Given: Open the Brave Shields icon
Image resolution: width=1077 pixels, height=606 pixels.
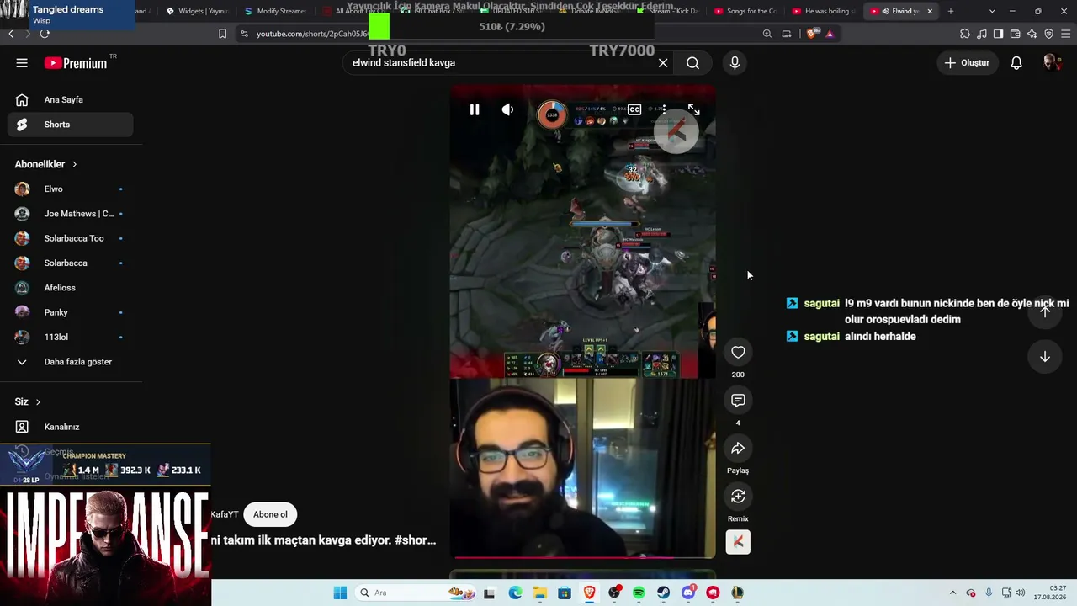Looking at the screenshot, I should (811, 34).
